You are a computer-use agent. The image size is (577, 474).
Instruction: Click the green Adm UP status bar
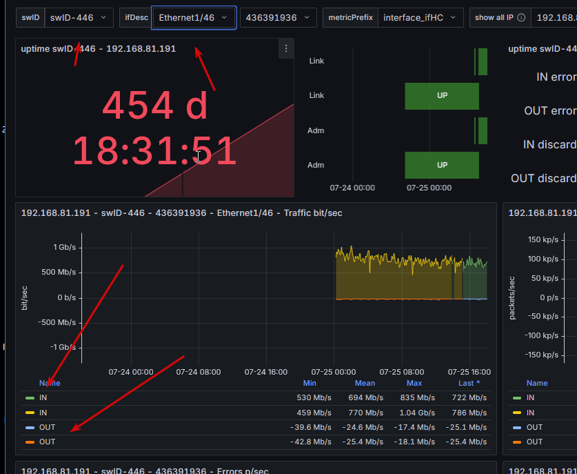click(442, 165)
